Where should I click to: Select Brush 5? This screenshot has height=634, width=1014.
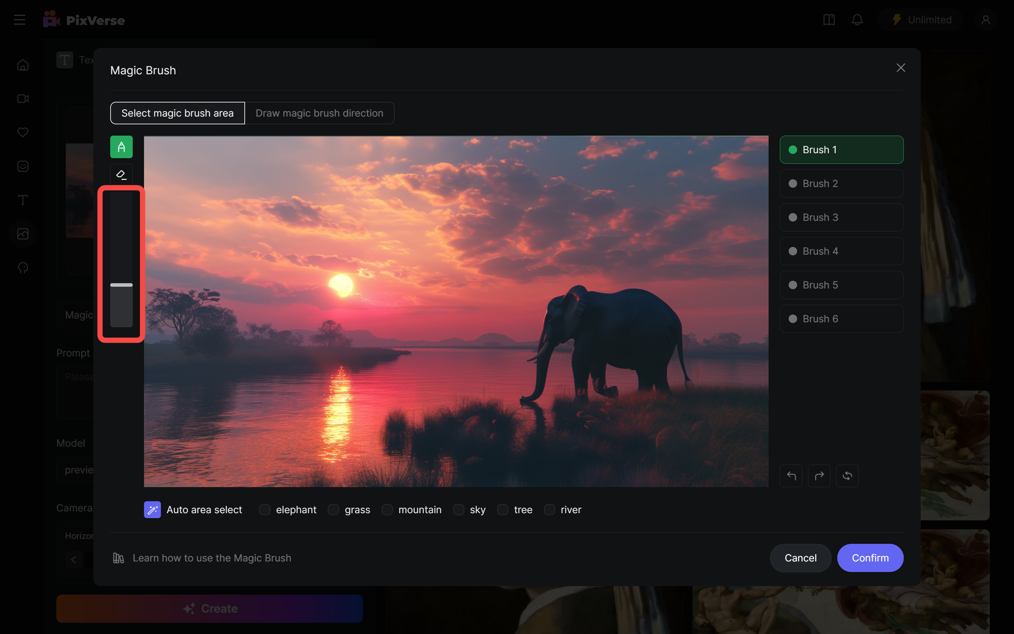[x=841, y=285]
